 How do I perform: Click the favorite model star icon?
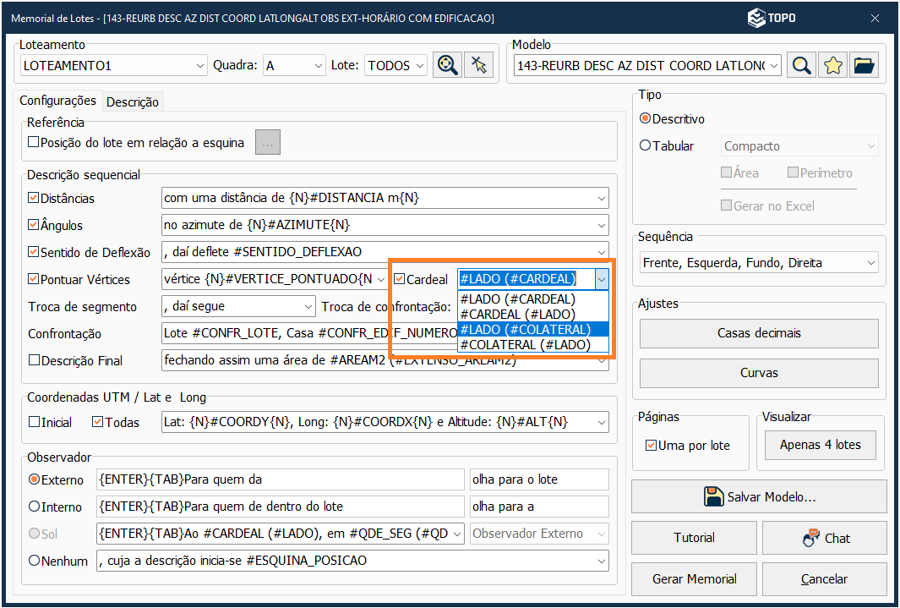point(833,65)
